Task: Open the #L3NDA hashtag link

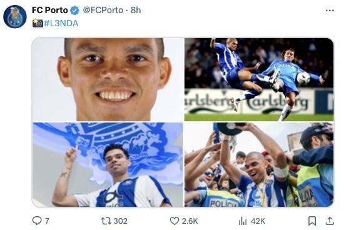Action: click(x=61, y=23)
